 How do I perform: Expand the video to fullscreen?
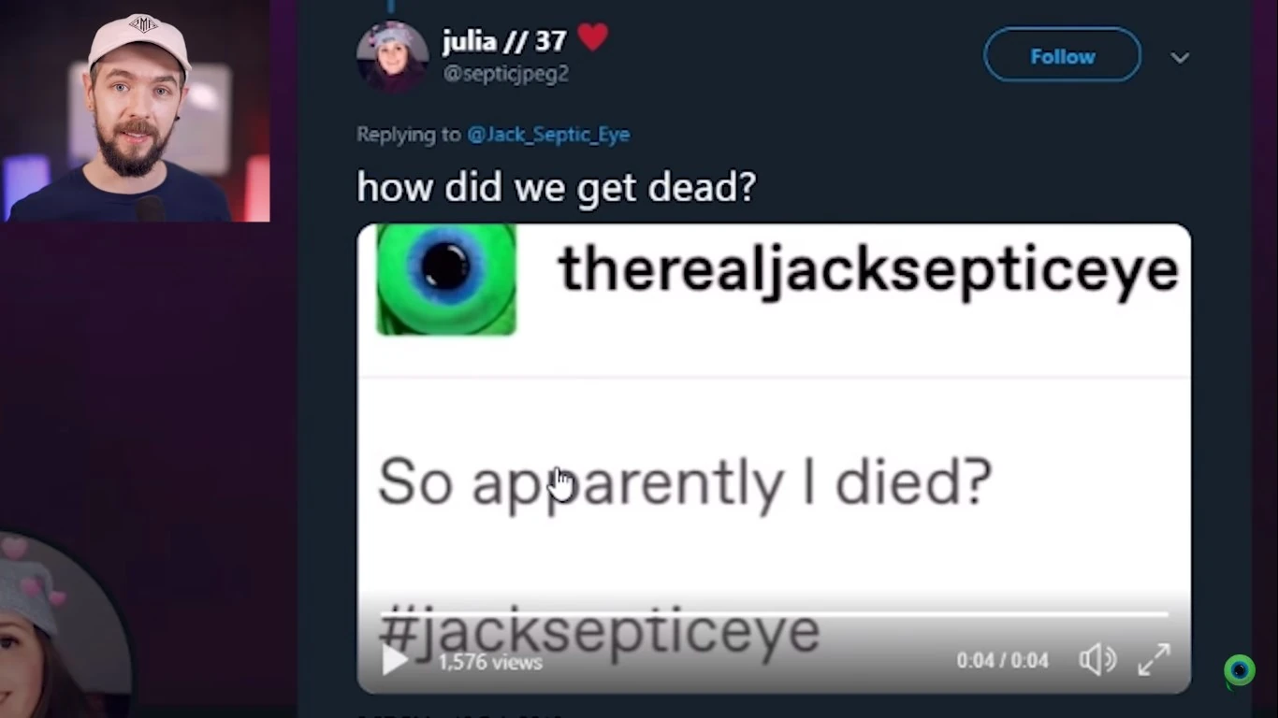(1154, 660)
